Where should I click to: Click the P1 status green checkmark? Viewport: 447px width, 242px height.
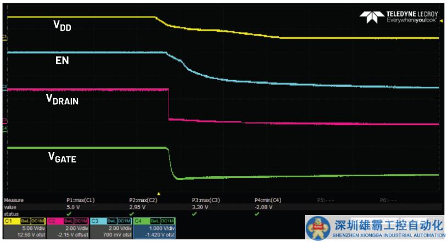point(69,214)
